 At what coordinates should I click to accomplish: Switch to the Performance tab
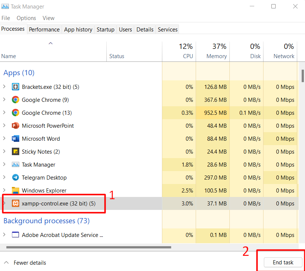pyautogui.click(x=44, y=29)
